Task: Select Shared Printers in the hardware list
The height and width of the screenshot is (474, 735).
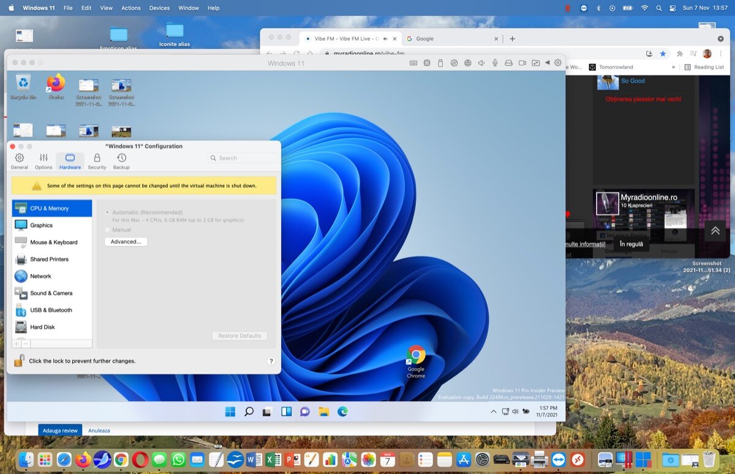Action: pos(52,259)
